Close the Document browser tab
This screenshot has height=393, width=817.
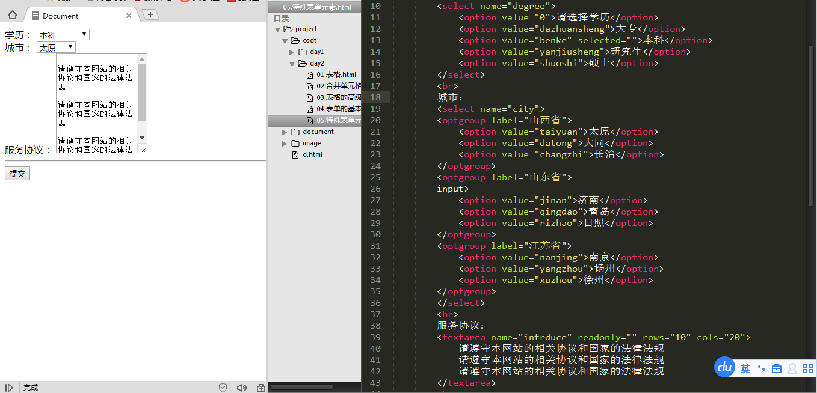[129, 16]
